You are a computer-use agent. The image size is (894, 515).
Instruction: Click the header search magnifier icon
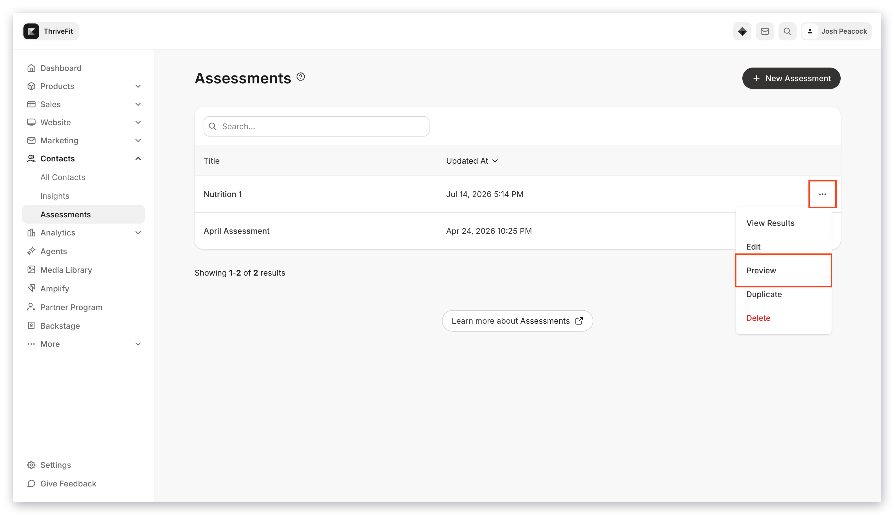pyautogui.click(x=787, y=31)
